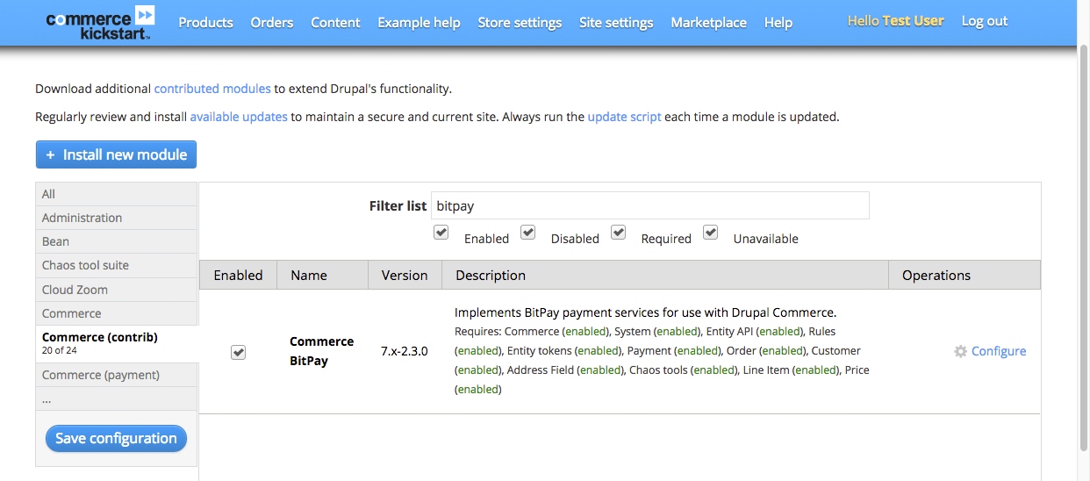Select the Cloud Zoom category tab

point(117,290)
